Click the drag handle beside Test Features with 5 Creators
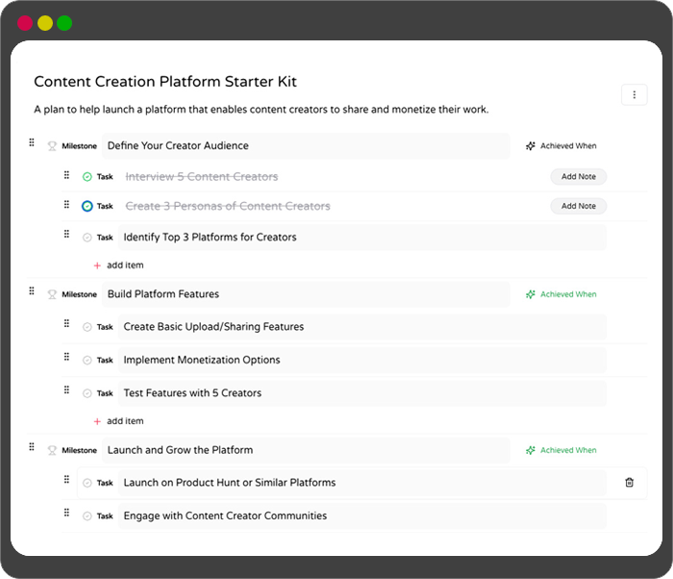The image size is (673, 579). click(66, 390)
